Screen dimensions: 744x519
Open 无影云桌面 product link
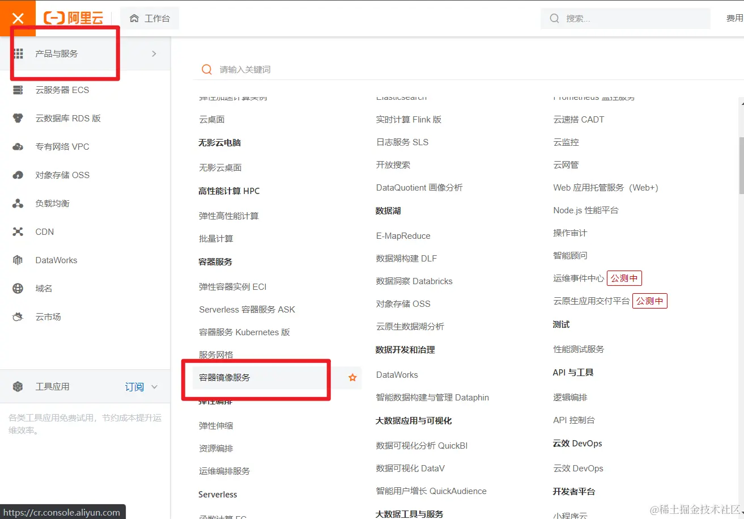point(220,168)
